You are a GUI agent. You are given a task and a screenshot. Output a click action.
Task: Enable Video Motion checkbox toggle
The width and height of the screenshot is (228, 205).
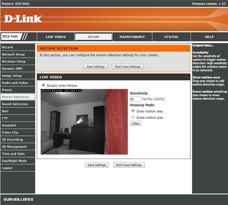pos(43,85)
